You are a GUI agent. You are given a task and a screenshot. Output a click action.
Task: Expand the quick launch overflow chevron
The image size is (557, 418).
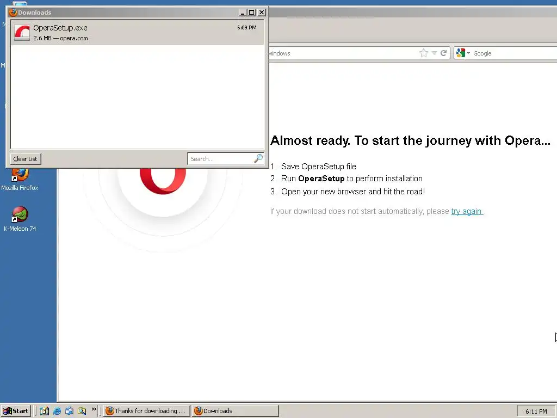click(x=94, y=409)
